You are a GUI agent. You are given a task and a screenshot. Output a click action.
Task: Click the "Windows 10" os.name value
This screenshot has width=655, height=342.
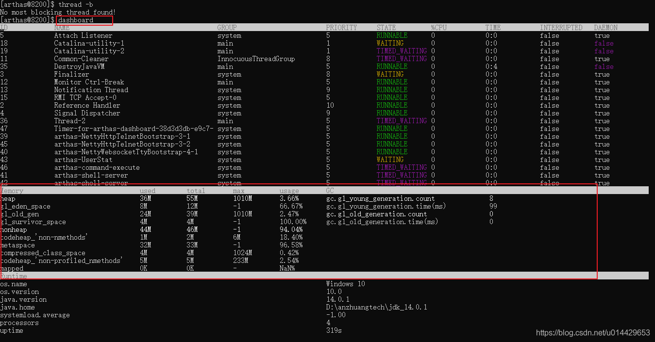345,284
